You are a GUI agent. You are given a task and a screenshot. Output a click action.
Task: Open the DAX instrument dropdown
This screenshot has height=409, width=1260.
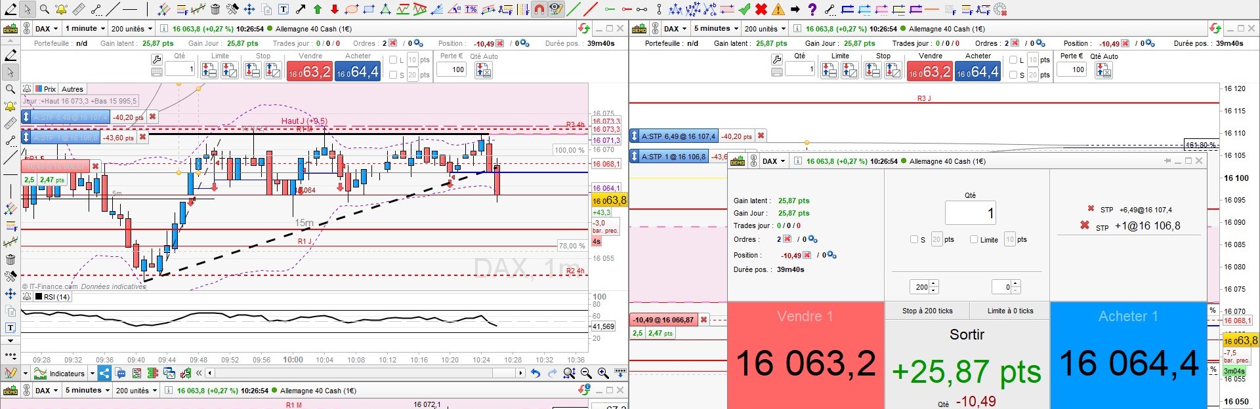[x=47, y=28]
